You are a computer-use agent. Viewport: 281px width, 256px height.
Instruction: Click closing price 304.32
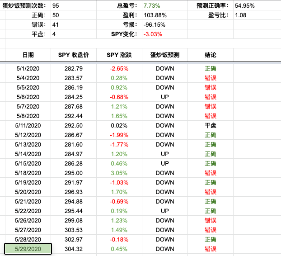pyautogui.click(x=74, y=249)
